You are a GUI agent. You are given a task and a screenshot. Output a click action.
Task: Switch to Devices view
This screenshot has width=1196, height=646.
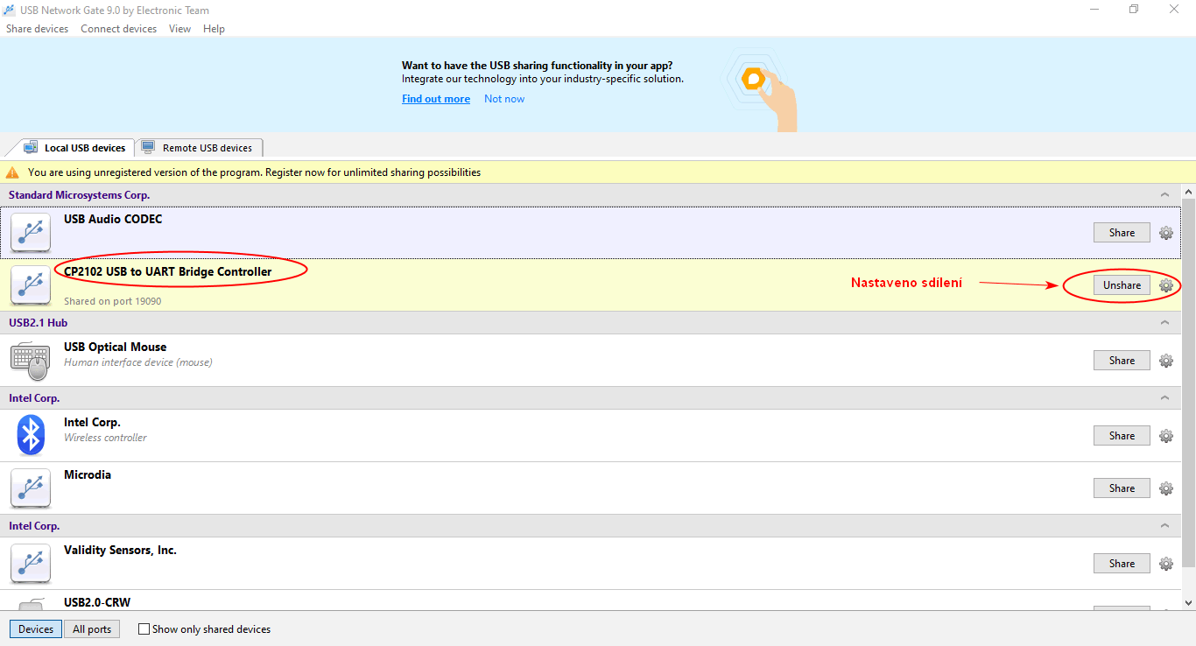point(36,629)
